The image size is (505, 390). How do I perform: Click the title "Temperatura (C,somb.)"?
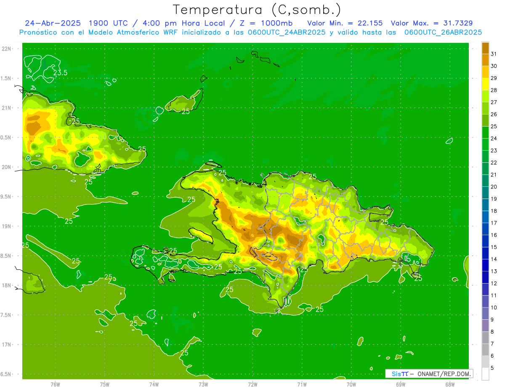[x=257, y=10]
